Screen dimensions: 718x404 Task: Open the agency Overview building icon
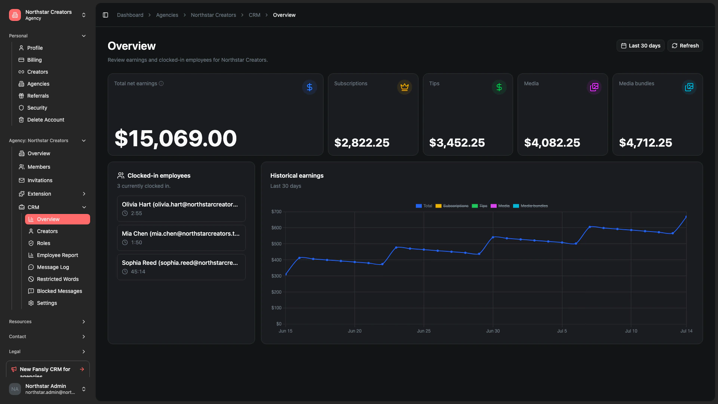(22, 153)
